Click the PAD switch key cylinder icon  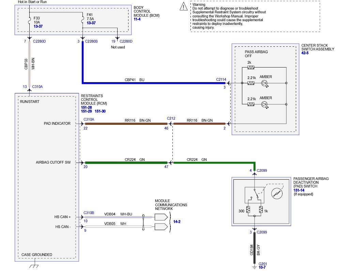pyautogui.click(x=277, y=194)
